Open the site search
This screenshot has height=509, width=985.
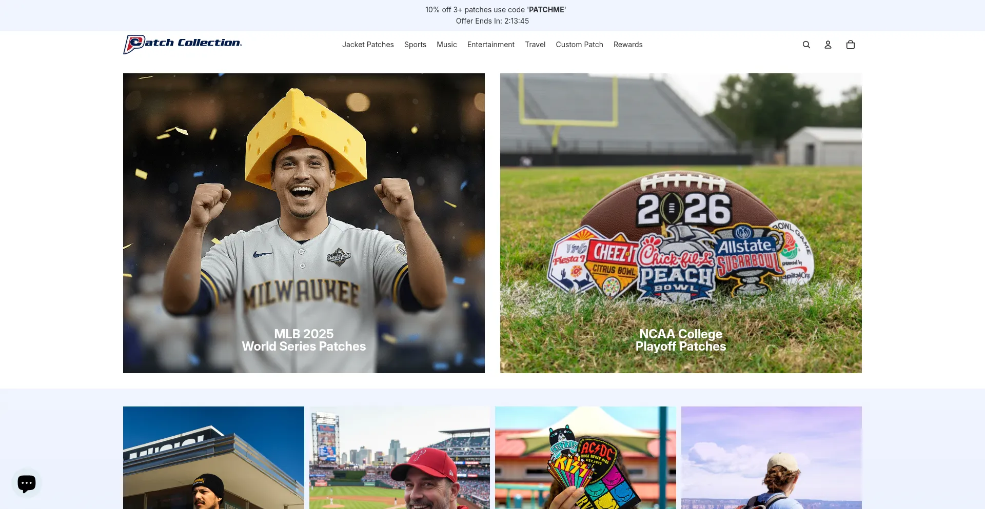click(x=806, y=45)
